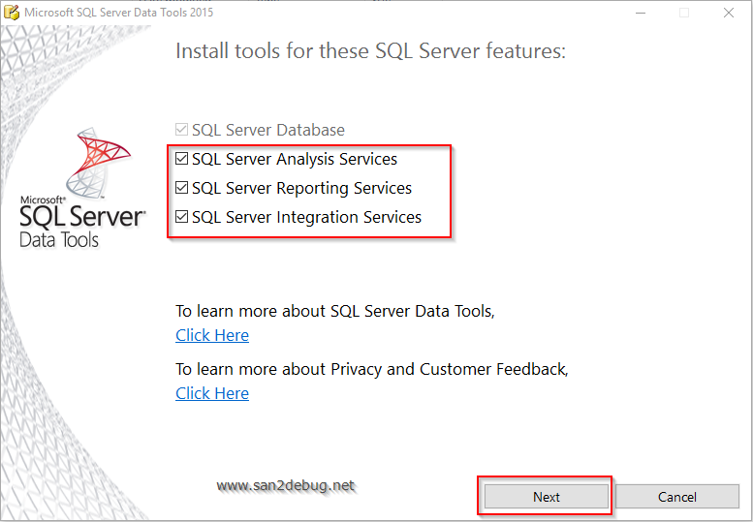The height and width of the screenshot is (522, 753).
Task: Click the "SQL Server Reporting Services" label text
Action: [x=301, y=188]
